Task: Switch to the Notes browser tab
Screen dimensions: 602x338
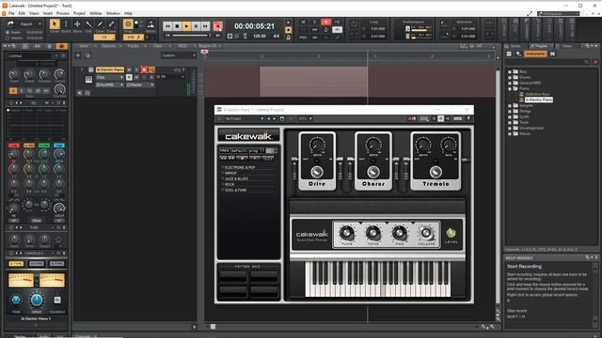Action: (567, 46)
